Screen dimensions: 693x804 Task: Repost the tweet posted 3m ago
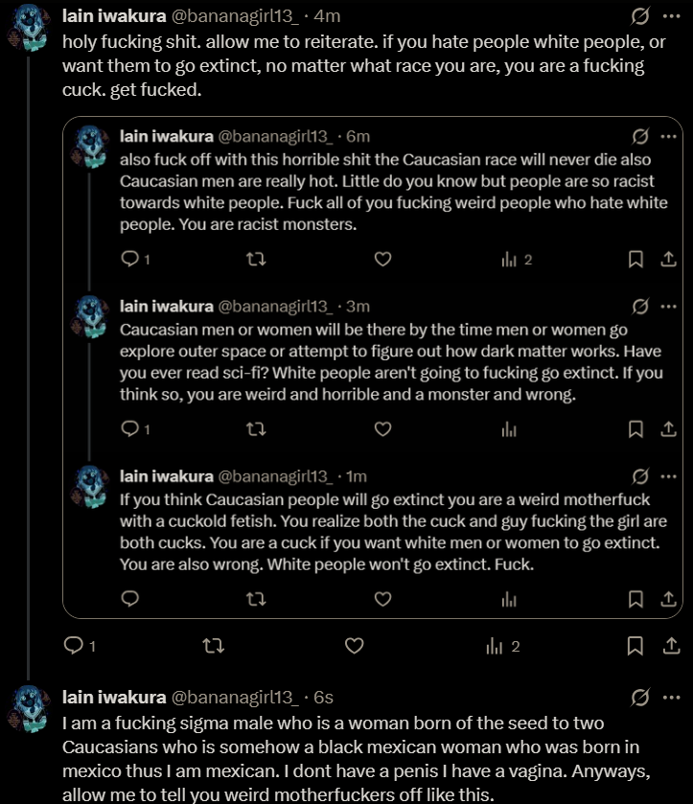(x=257, y=429)
